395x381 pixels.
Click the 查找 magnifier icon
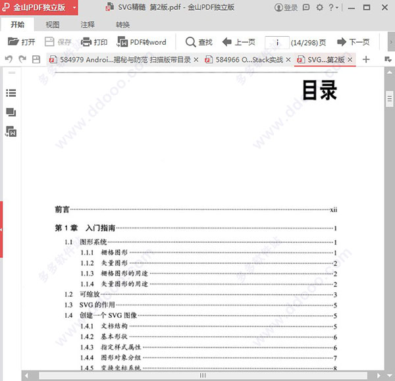(190, 42)
